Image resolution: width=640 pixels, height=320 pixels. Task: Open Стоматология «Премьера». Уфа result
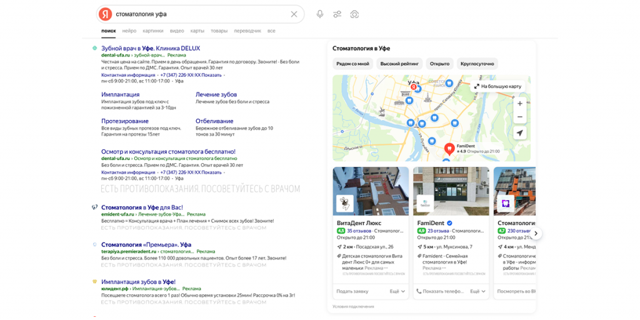click(146, 245)
